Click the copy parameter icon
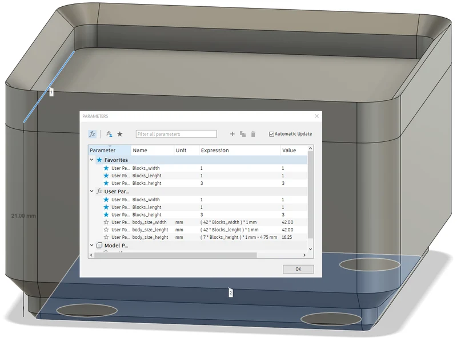 pyautogui.click(x=242, y=134)
